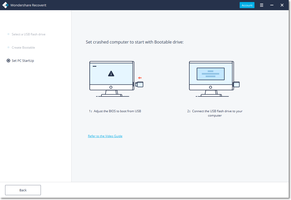The image size is (291, 200).
Task: Click the Back button
Action: (23, 190)
